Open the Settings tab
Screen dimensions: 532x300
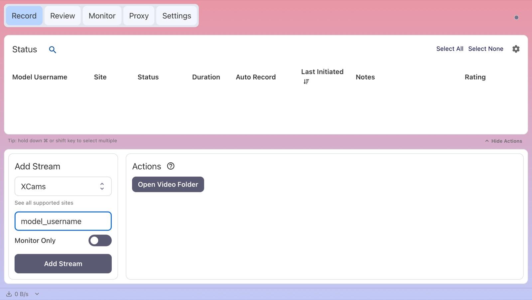coord(177,16)
